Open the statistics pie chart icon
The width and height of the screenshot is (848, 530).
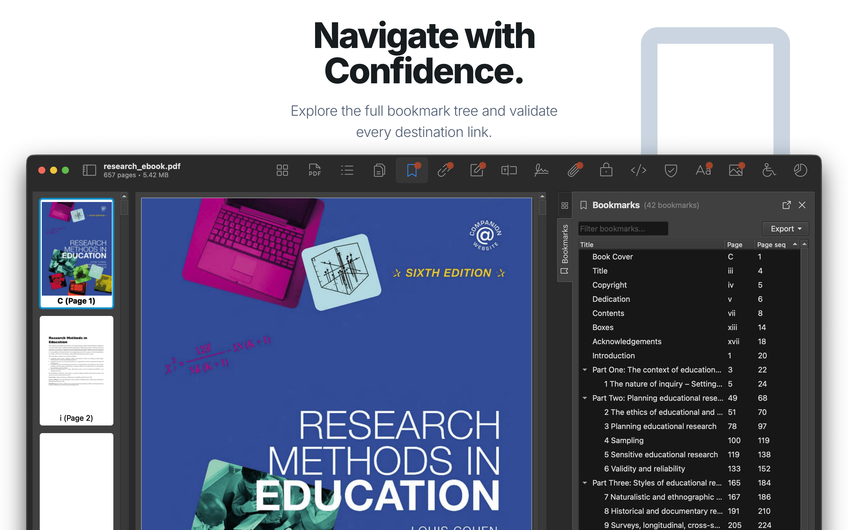(x=800, y=170)
